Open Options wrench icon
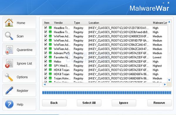Screen dimensions: 176x115 9,77
